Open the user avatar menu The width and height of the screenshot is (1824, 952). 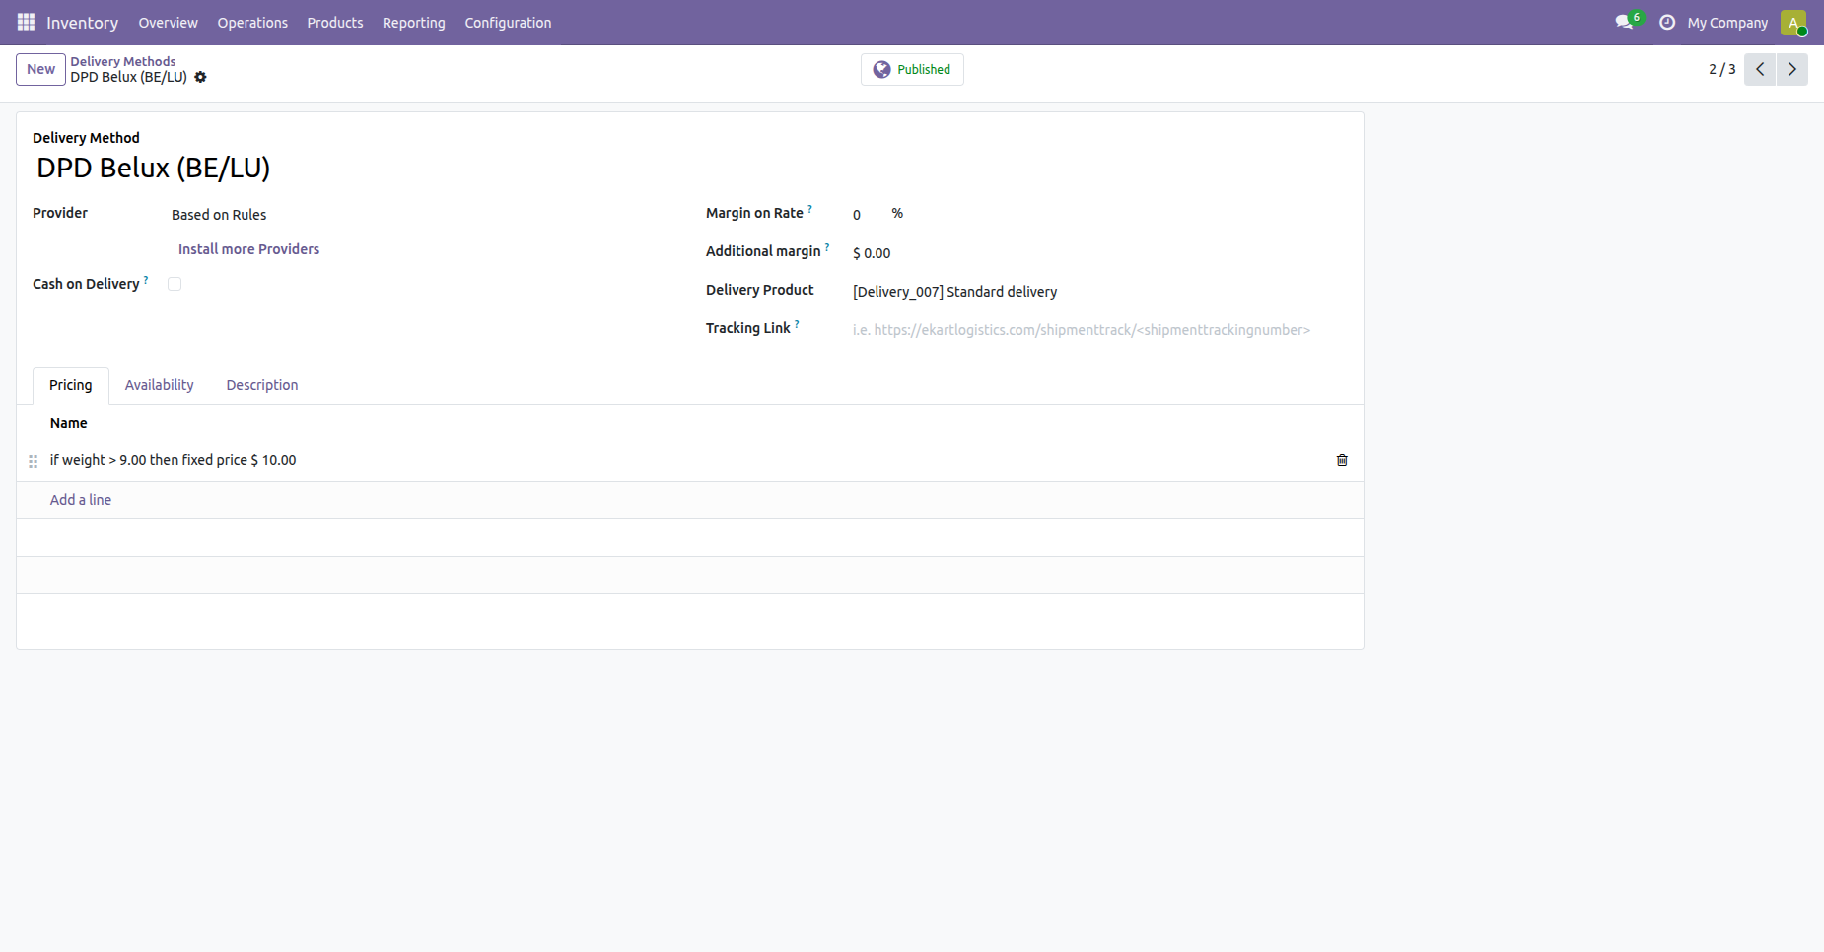[1793, 22]
